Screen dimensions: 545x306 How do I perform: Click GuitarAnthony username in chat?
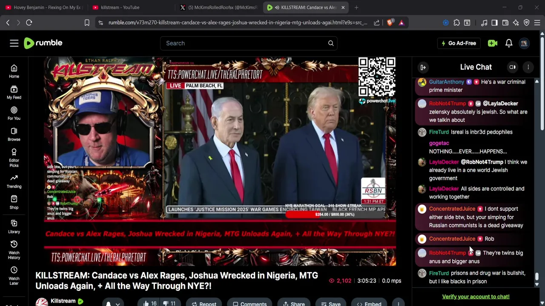pyautogui.click(x=446, y=82)
